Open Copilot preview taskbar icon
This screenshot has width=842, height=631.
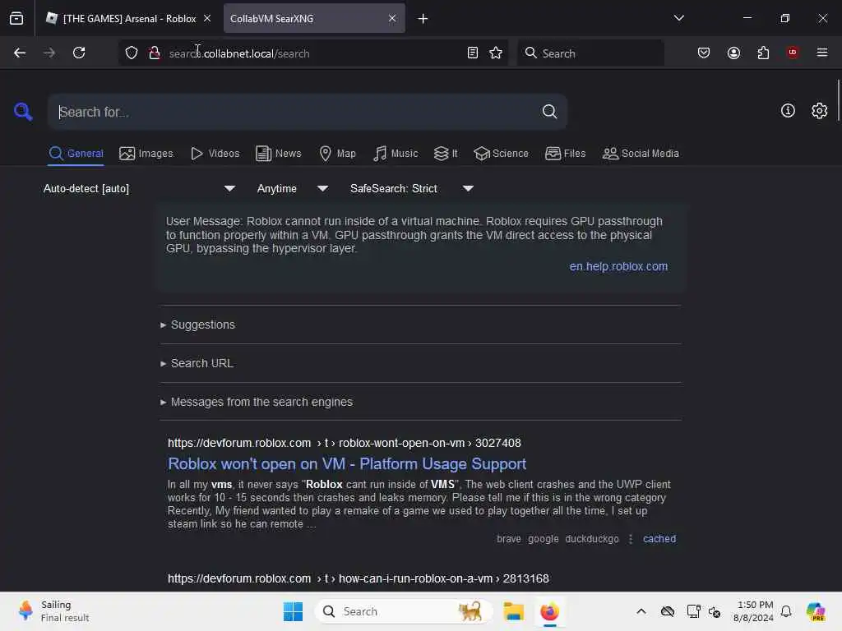pos(816,611)
